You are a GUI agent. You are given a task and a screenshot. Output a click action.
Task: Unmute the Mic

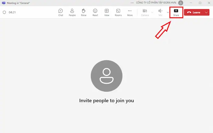coord(160,12)
